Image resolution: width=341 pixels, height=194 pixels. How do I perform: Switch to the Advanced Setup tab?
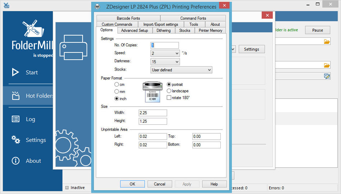[135, 31]
